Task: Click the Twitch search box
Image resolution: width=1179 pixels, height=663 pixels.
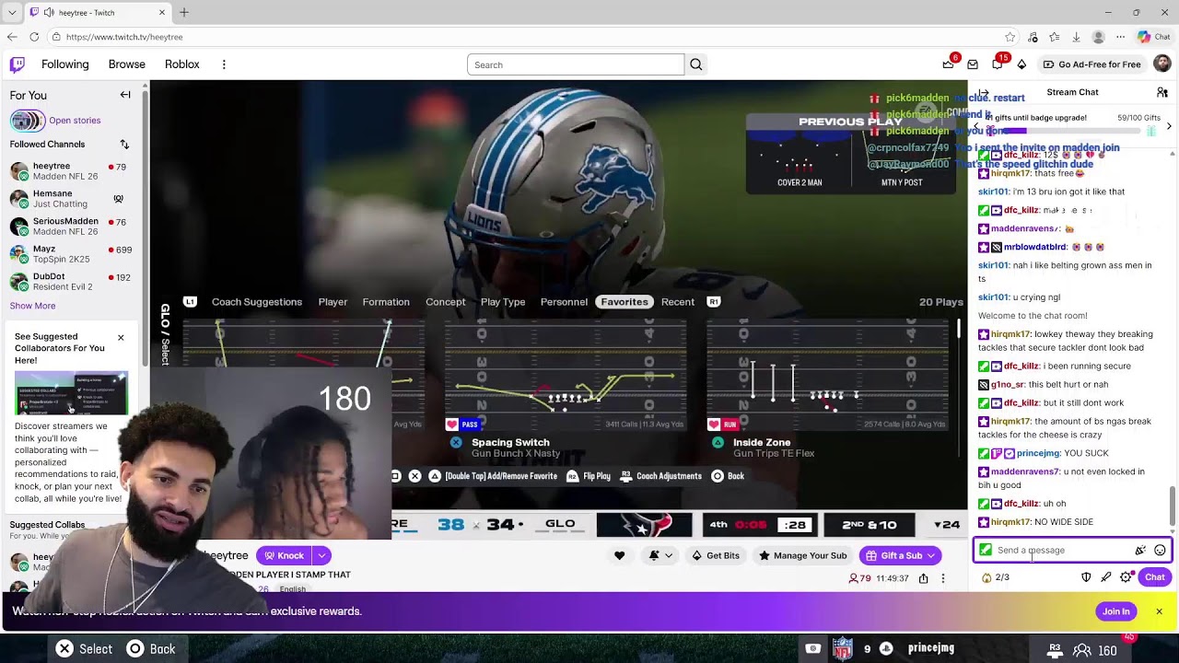Action: 576,64
